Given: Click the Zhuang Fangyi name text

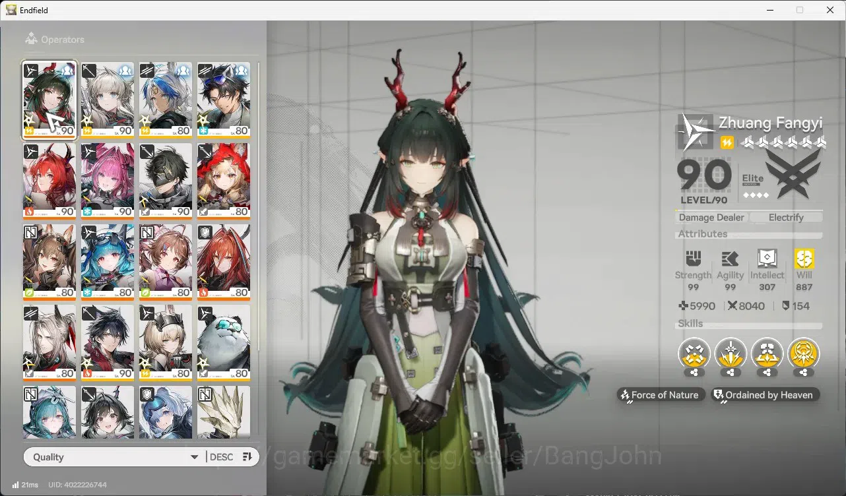Looking at the screenshot, I should (x=770, y=123).
